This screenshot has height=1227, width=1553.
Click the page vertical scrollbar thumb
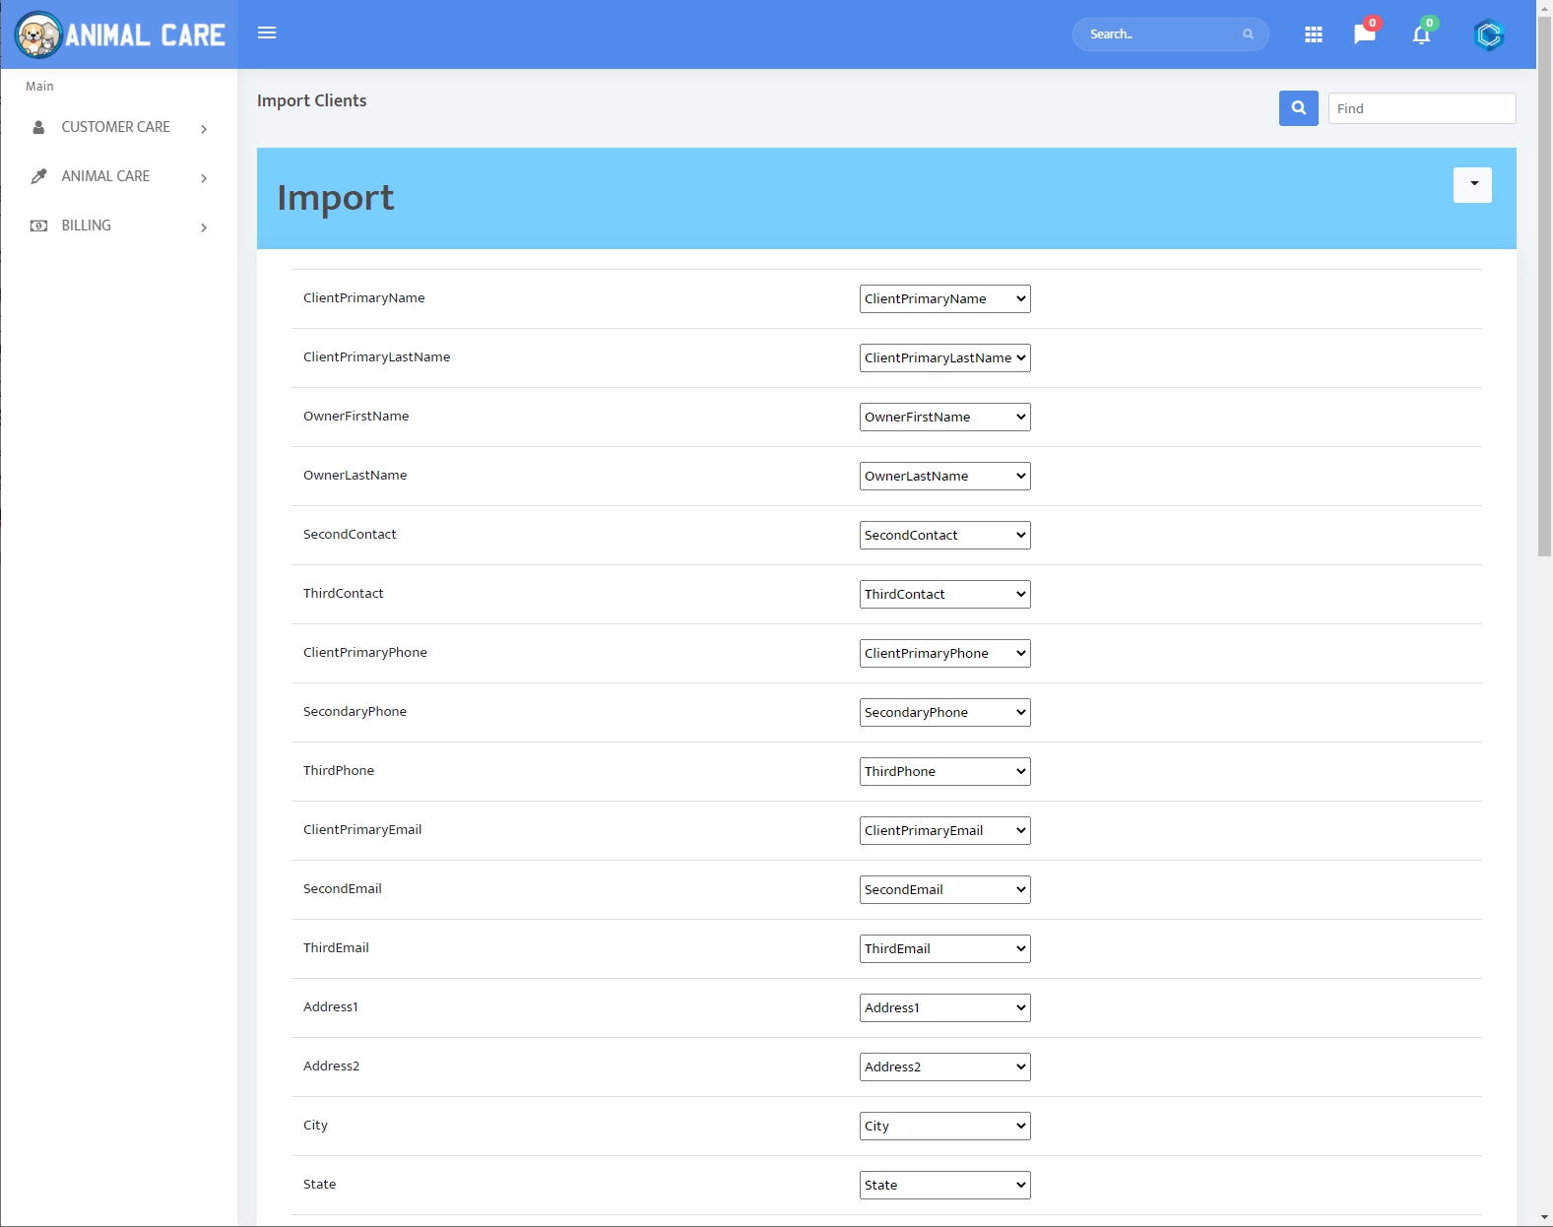[x=1544, y=286]
